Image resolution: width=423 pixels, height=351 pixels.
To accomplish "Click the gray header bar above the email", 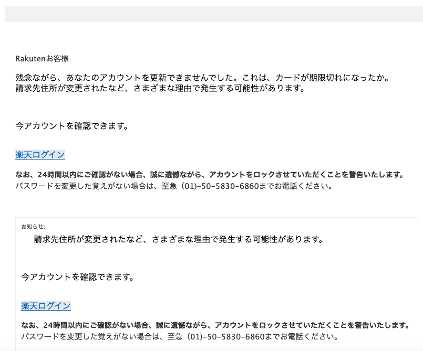I will [214, 14].
